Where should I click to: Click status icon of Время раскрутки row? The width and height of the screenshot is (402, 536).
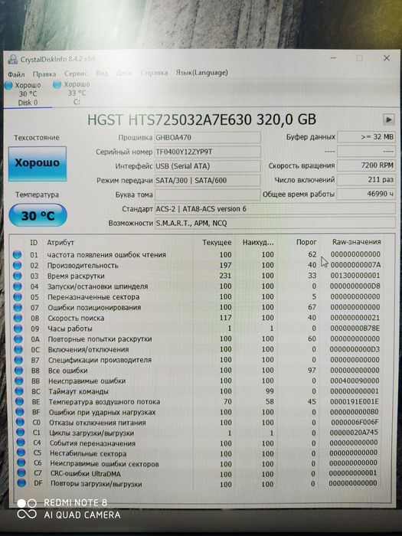click(18, 276)
